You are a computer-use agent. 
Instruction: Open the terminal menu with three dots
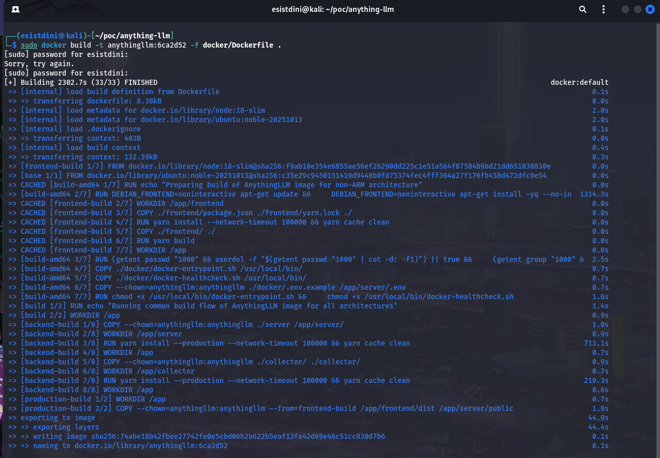603,9
